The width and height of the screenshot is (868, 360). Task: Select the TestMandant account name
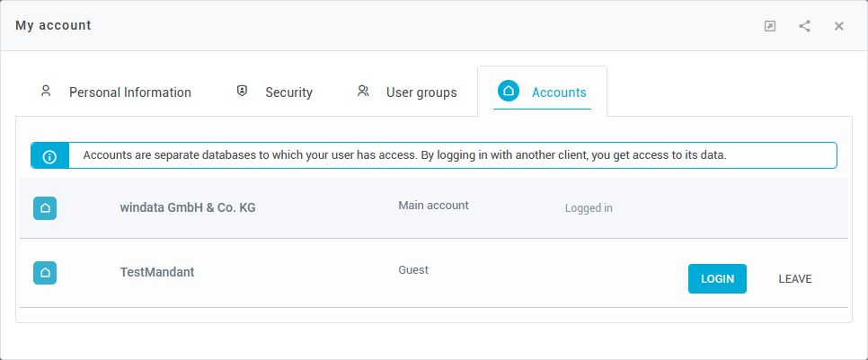tap(157, 272)
